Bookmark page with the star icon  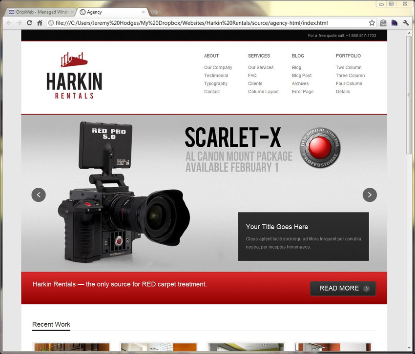[x=372, y=23]
